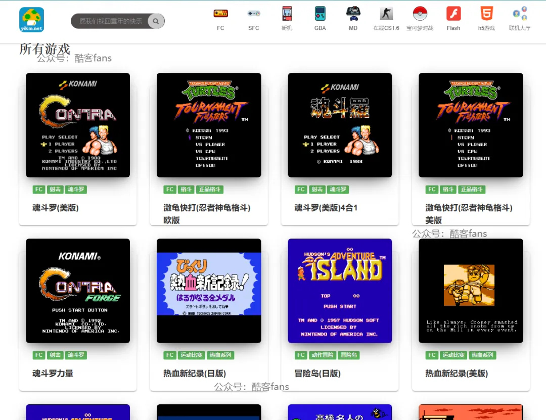The image size is (546, 420).
Task: Open the 魂斗罗(美版) Contra cover thumbnail
Action: 78,125
